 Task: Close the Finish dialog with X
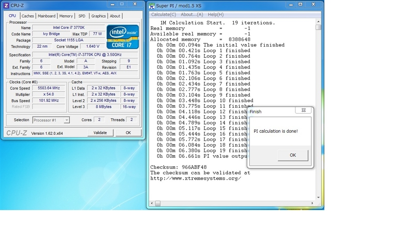[x=304, y=111]
